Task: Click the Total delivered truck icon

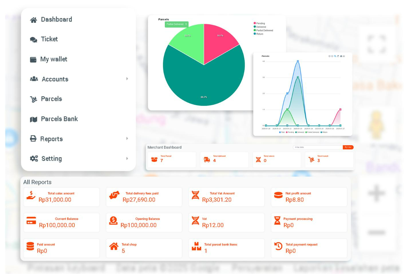Action: click(207, 160)
